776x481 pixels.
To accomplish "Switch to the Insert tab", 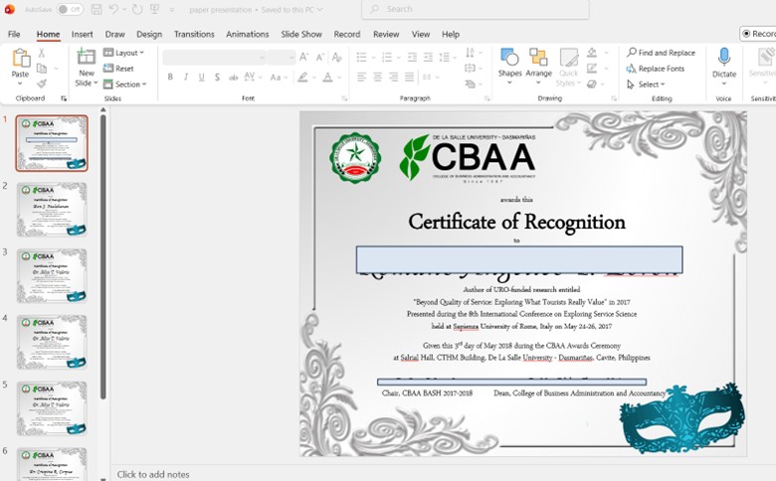I will coord(83,34).
